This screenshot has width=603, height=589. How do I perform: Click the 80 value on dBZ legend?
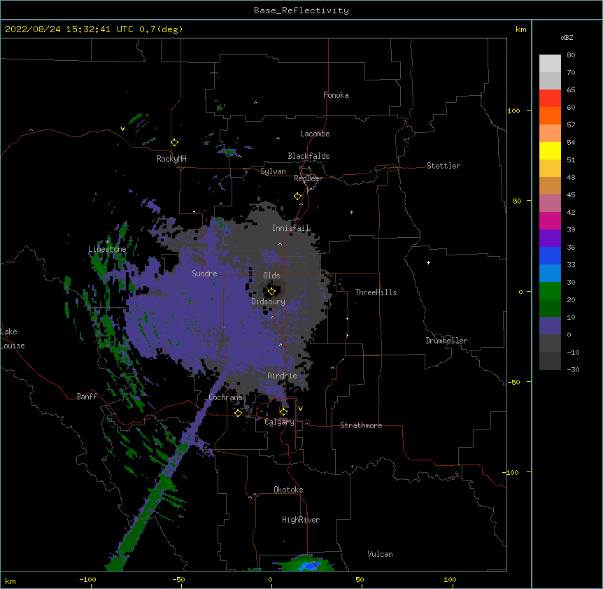(x=571, y=55)
